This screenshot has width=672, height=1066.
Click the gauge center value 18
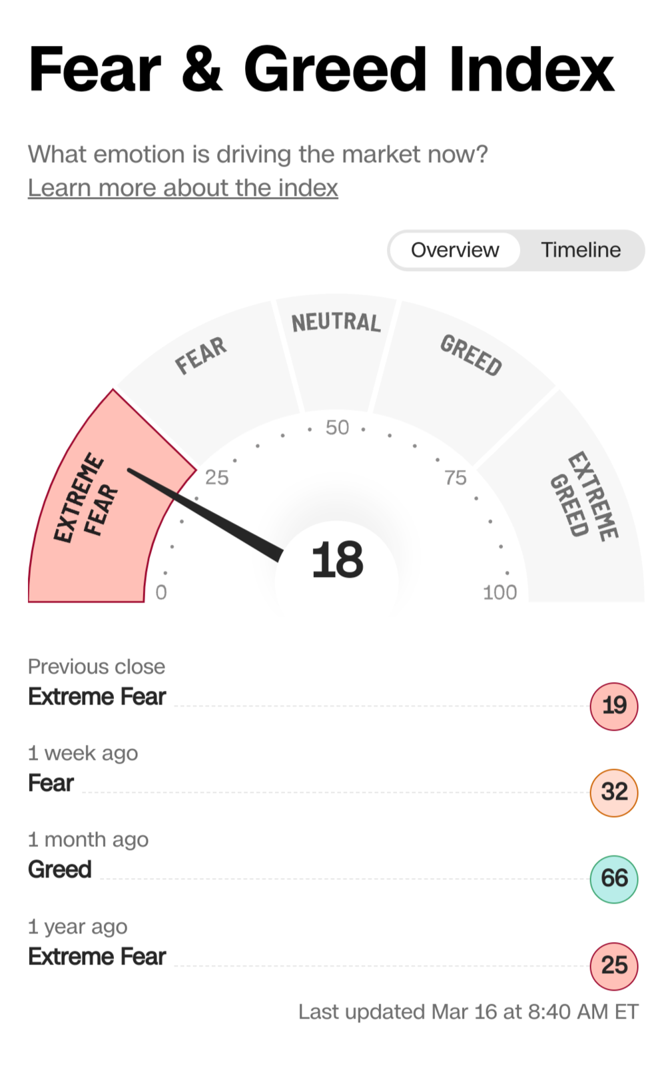click(x=337, y=560)
